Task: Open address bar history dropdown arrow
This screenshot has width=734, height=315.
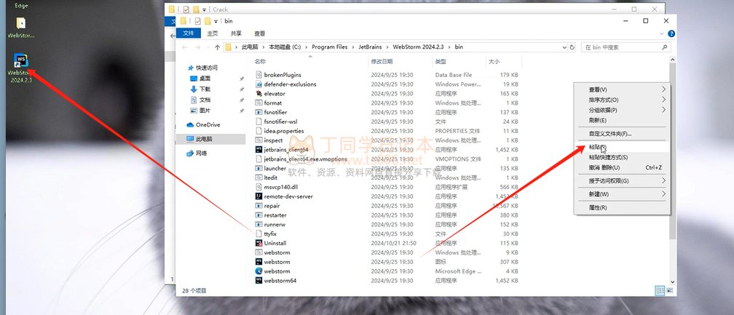Action: pos(565,47)
